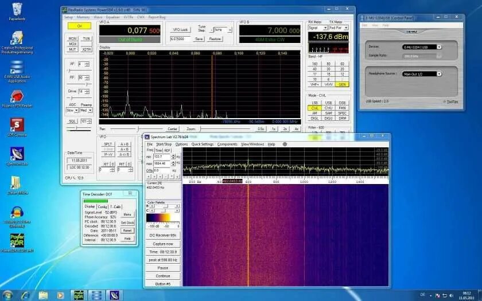Toggle the MUT mute button
This screenshot has height=301, width=482.
72,49
